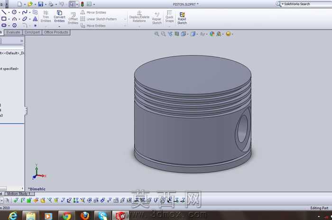
Task: Open the View Settings dropdown arrow
Action: (x=232, y=34)
